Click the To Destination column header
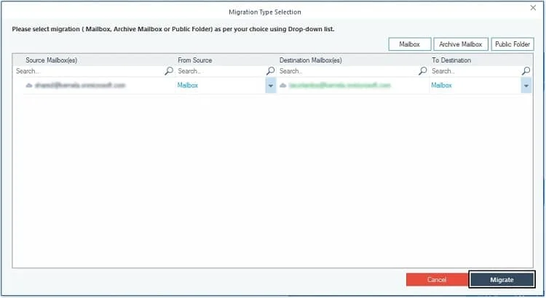The width and height of the screenshot is (546, 298). coord(451,60)
